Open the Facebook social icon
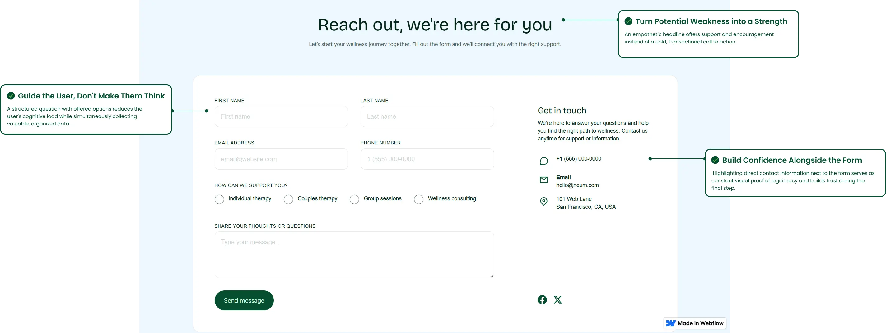 pyautogui.click(x=542, y=299)
